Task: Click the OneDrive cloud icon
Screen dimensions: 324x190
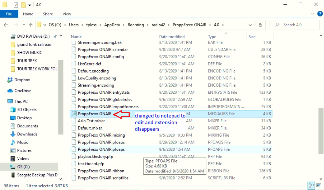Action: [x=10, y=91]
